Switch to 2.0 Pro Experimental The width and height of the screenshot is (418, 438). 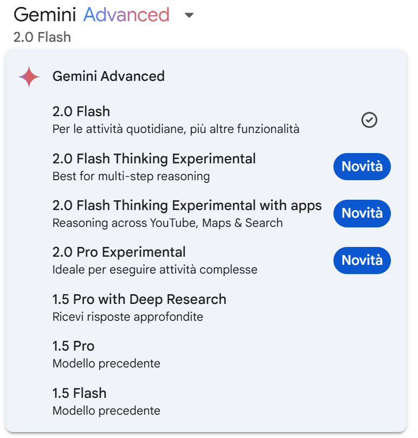point(206,261)
